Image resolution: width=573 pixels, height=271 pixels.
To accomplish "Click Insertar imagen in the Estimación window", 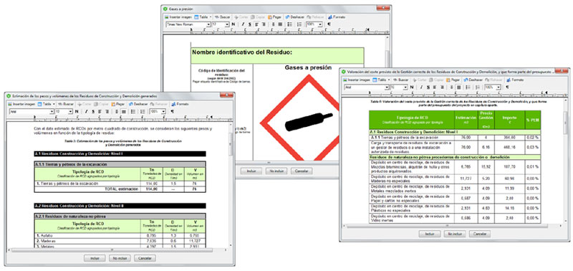I will 22,104.
